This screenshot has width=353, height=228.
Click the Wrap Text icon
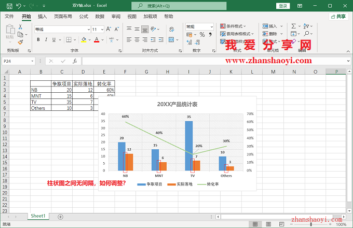(x=171, y=29)
